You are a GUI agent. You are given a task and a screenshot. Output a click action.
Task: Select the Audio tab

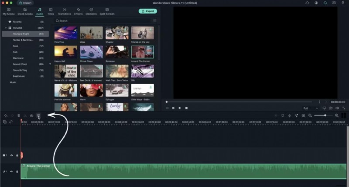[x=40, y=12]
